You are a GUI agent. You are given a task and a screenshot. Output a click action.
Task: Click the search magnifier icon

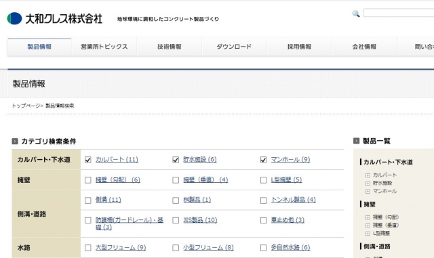(356, 14)
